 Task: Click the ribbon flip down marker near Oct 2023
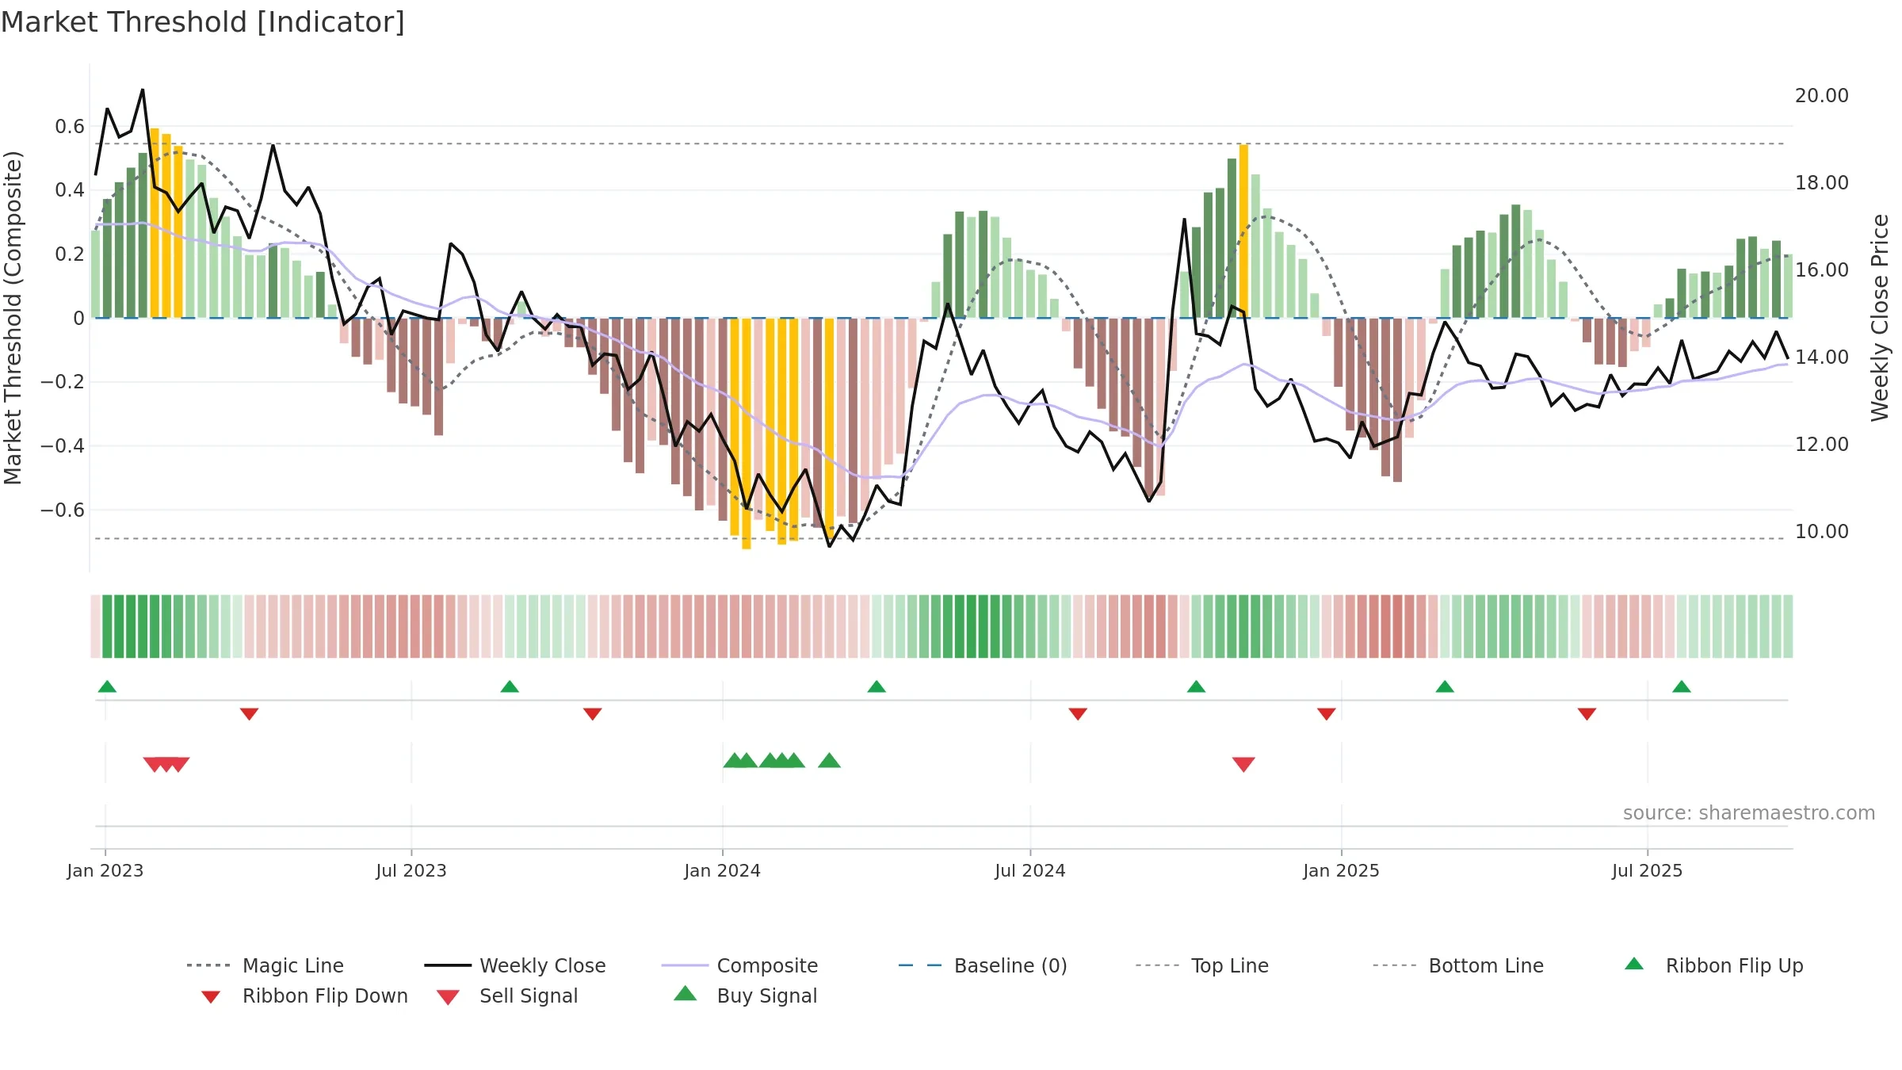tap(592, 714)
